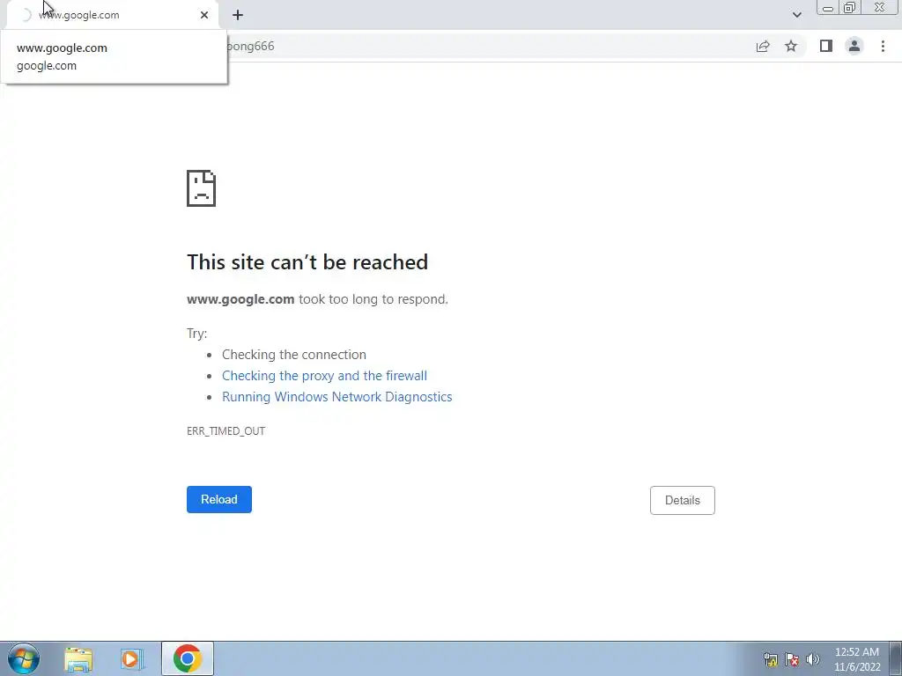Click the Chrome taskbar icon
The height and width of the screenshot is (676, 902).
tap(187, 658)
